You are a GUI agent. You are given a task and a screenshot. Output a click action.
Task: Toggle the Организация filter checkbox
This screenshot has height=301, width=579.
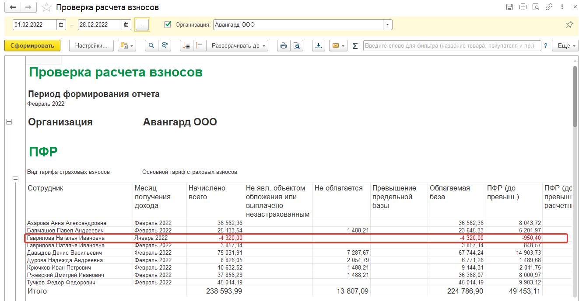point(167,24)
